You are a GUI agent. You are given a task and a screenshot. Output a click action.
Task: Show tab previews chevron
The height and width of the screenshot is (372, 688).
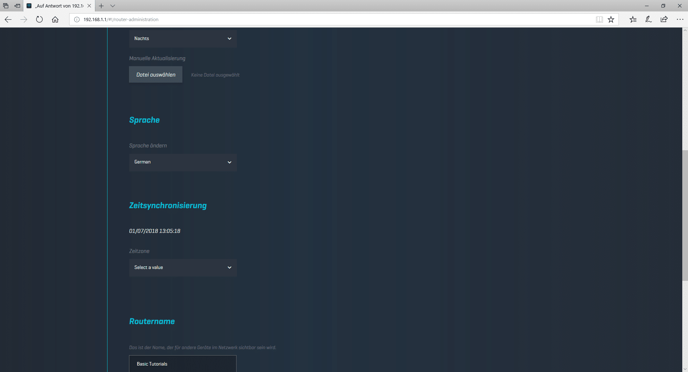point(113,6)
